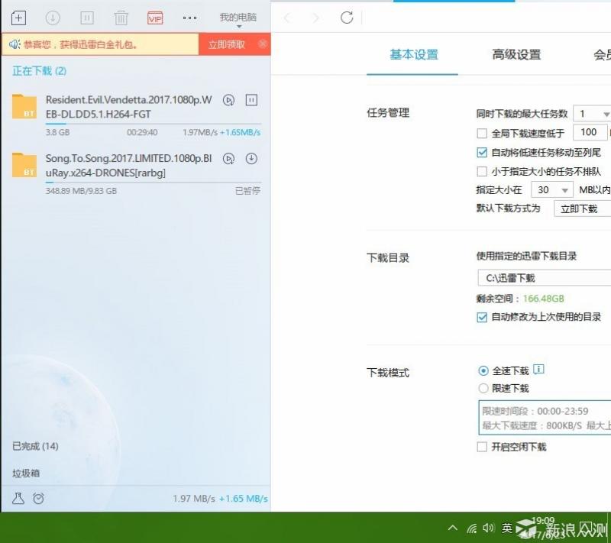Select the 正在下载 (2) section
The height and width of the screenshot is (543, 611).
pyautogui.click(x=40, y=71)
